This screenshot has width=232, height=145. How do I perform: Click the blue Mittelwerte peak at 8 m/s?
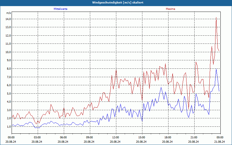216,69
